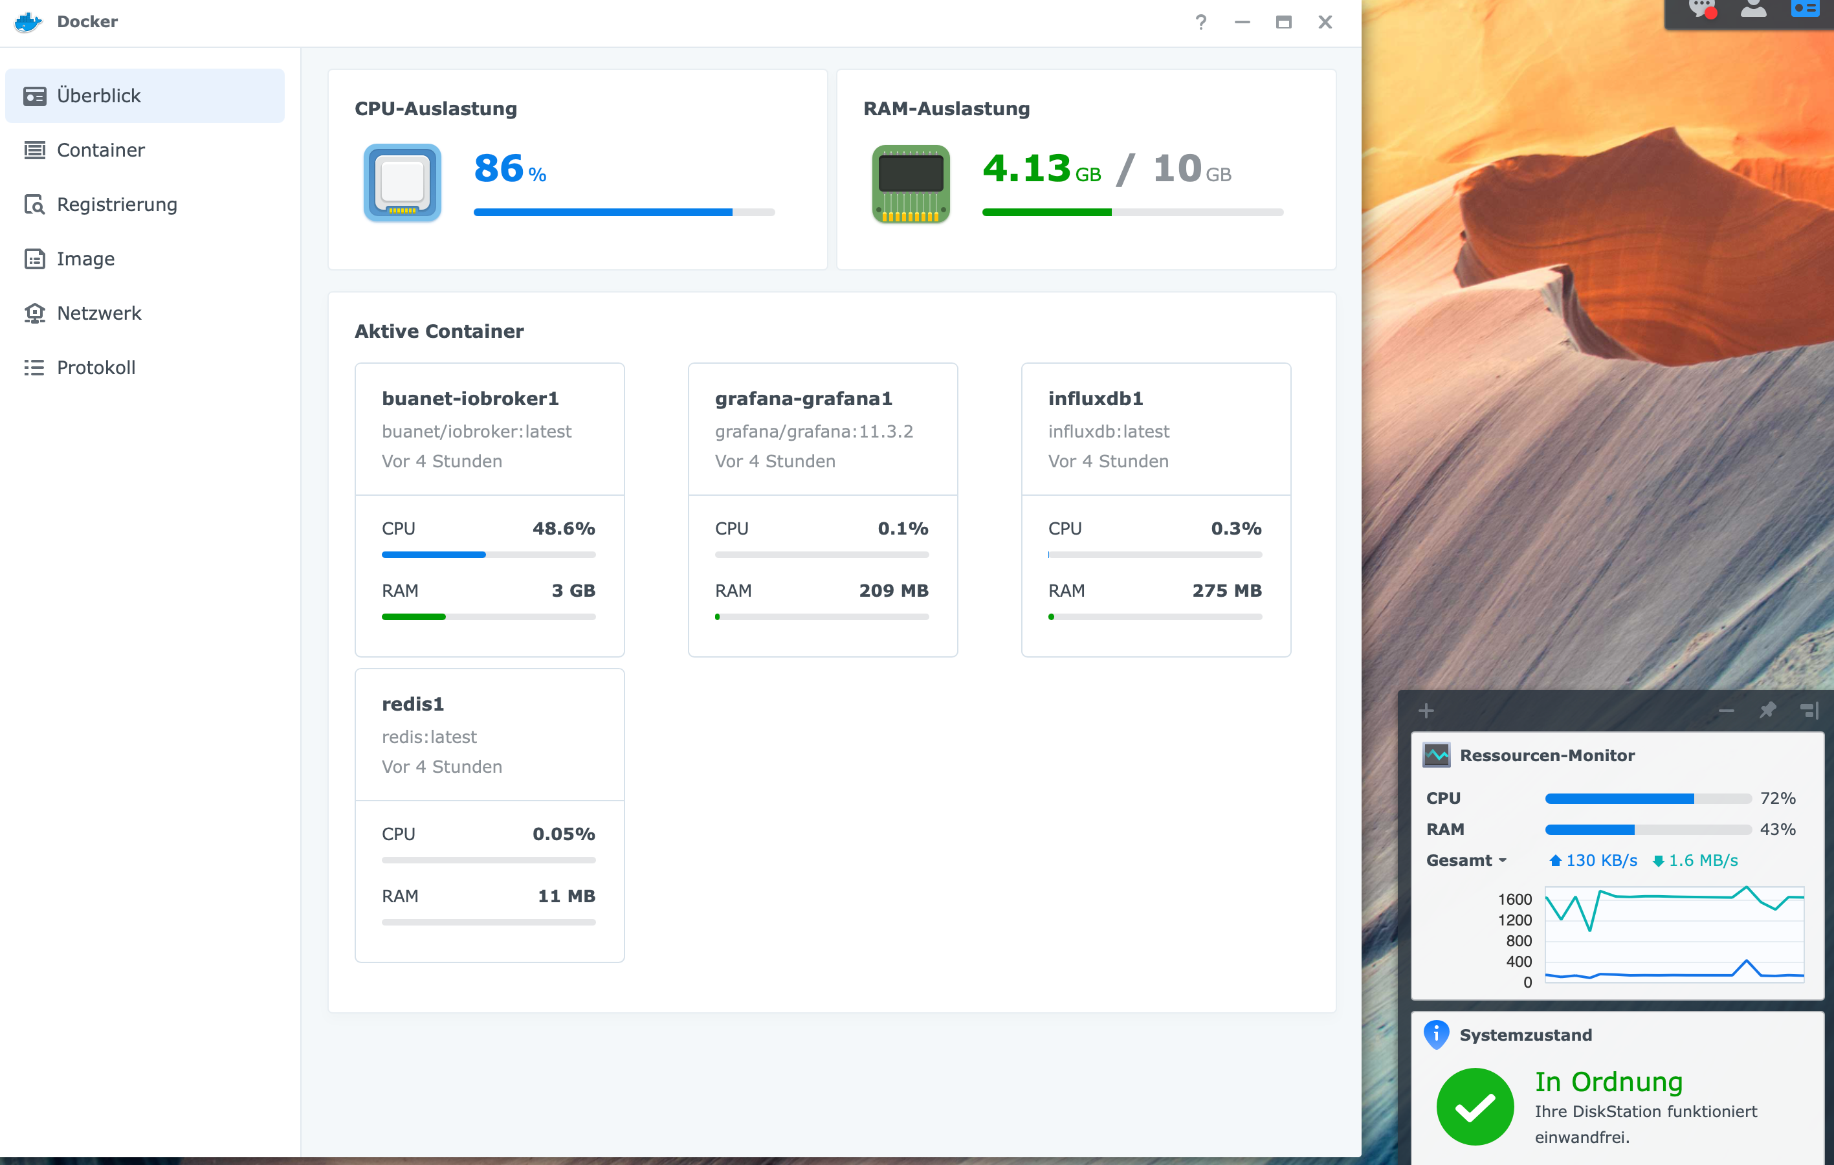Click the CPU chip icon
Image resolution: width=1834 pixels, height=1165 pixels.
(x=402, y=183)
